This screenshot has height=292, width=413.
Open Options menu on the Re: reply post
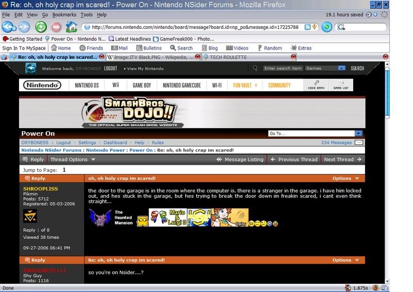[x=345, y=260]
